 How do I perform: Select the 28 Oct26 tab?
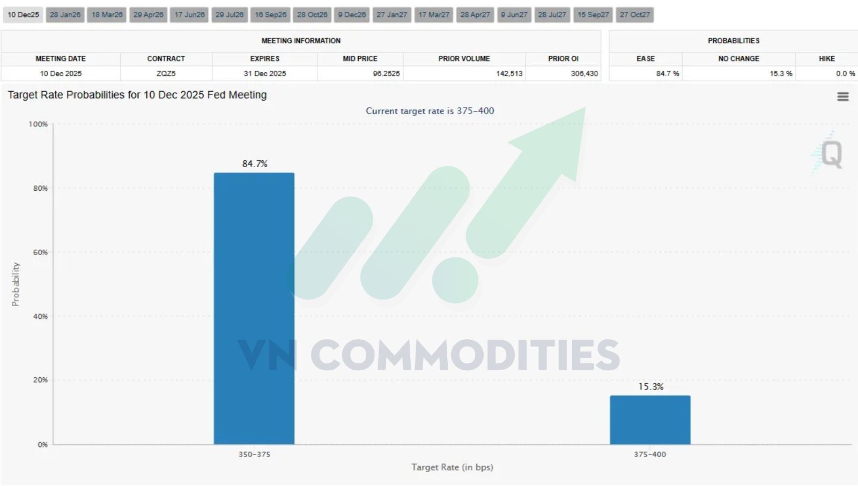(x=312, y=14)
